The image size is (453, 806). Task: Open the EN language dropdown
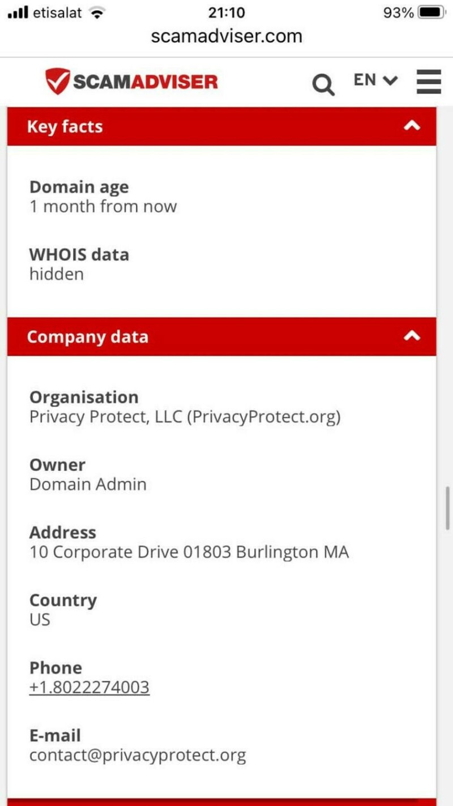coord(375,80)
